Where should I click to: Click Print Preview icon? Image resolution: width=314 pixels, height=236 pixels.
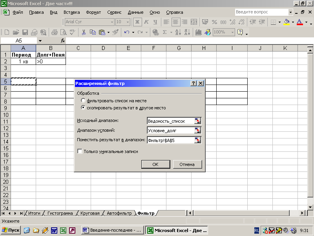pos(64,32)
